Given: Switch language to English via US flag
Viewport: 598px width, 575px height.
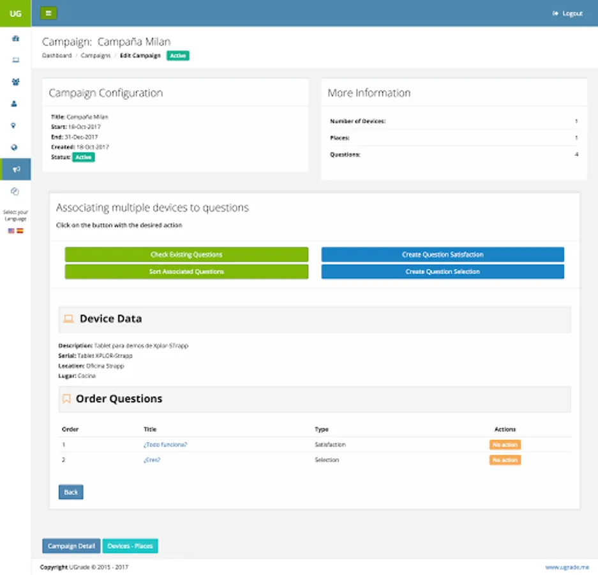Looking at the screenshot, I should [11, 231].
